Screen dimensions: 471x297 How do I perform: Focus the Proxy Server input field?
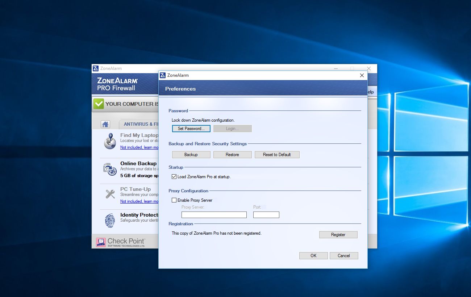pyautogui.click(x=214, y=215)
